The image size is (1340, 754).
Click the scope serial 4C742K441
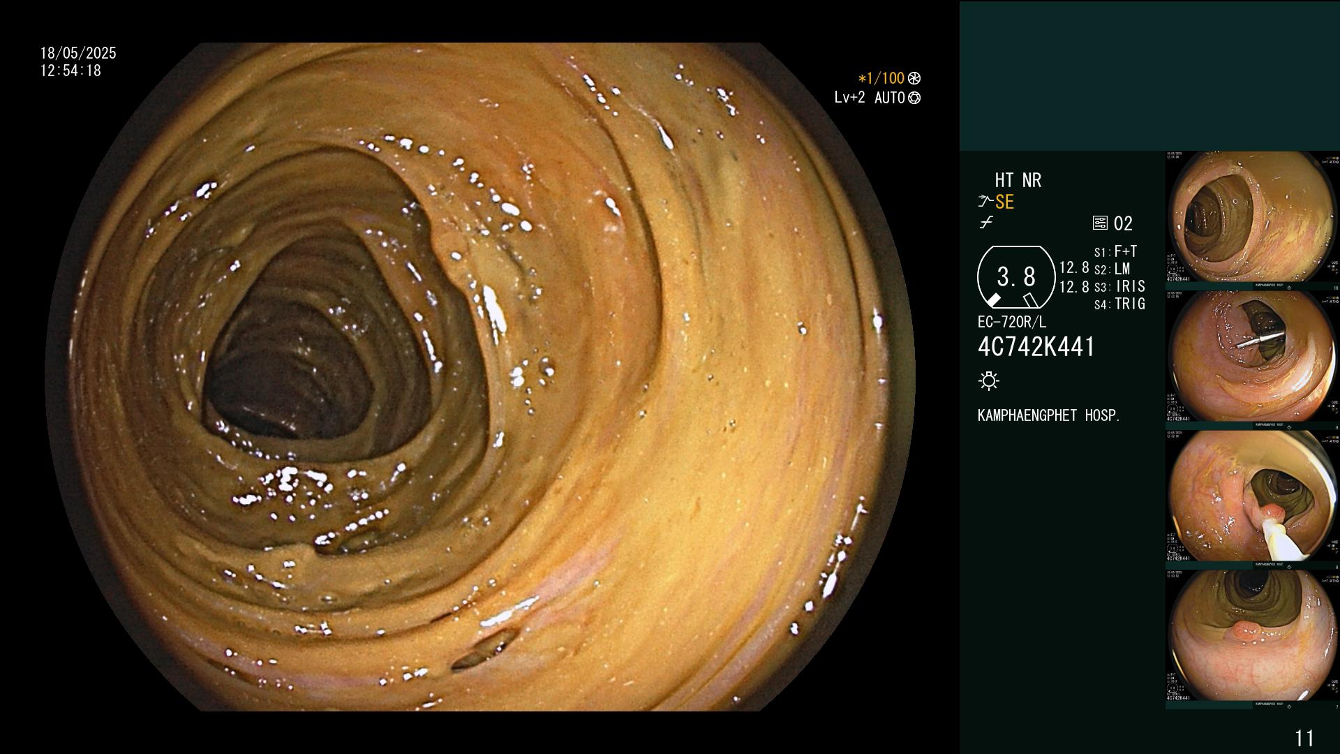coord(1036,346)
